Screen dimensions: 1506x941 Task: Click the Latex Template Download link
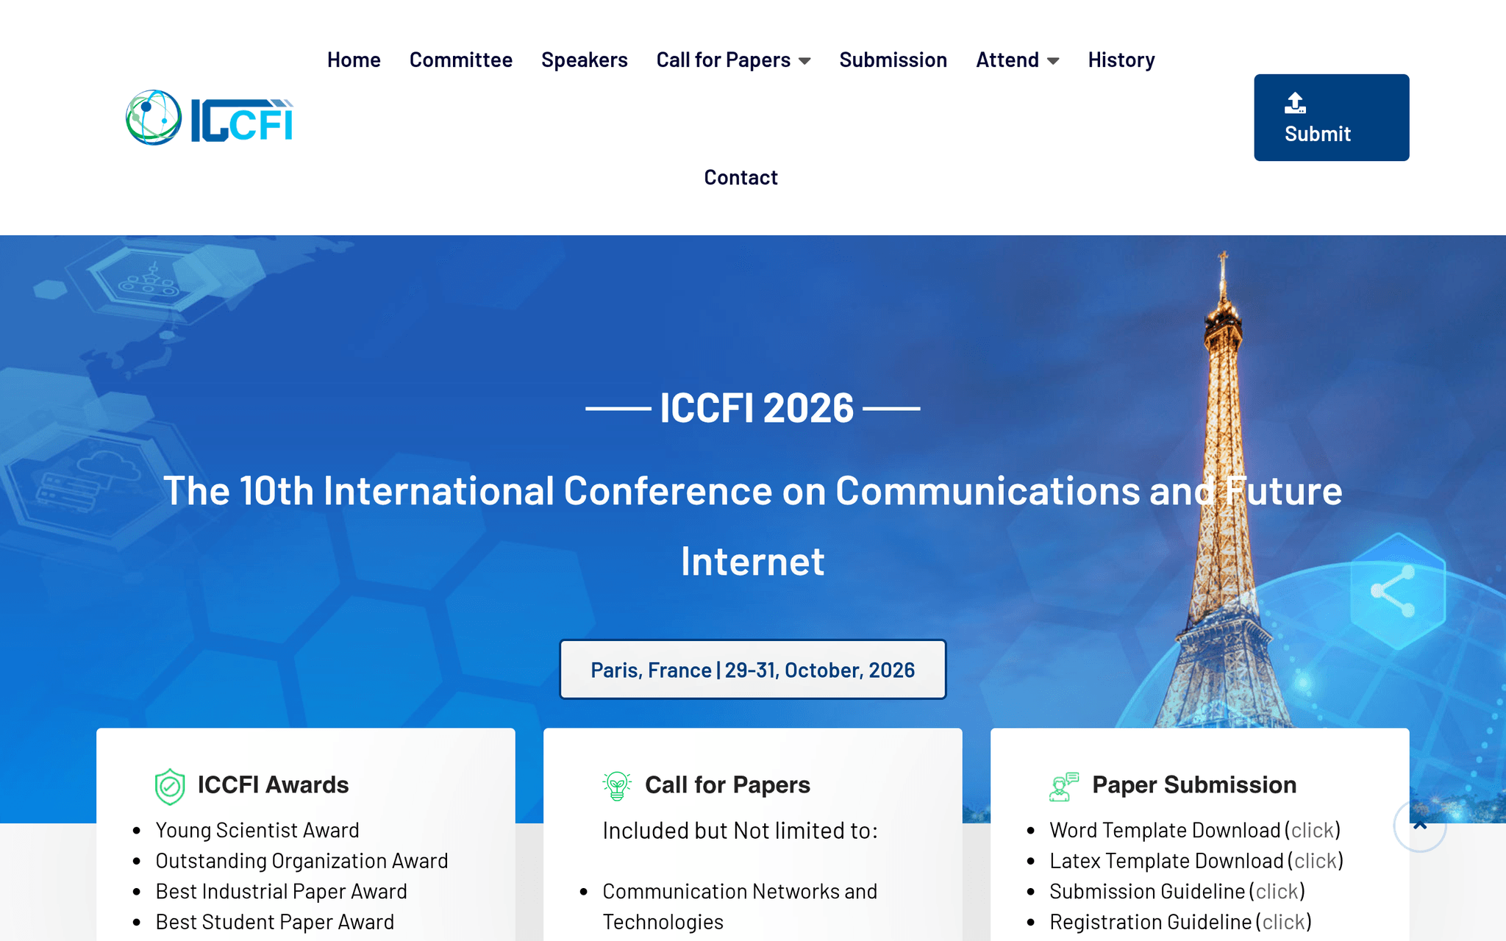pos(1316,861)
